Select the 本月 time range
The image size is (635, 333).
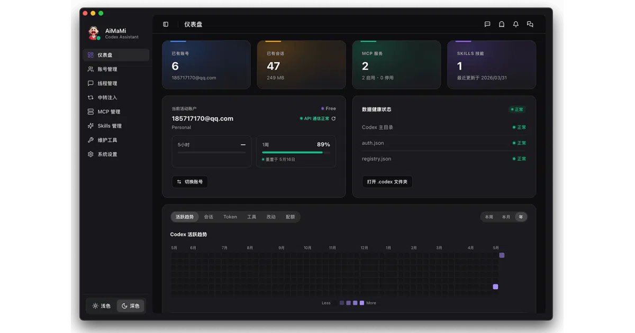(506, 217)
